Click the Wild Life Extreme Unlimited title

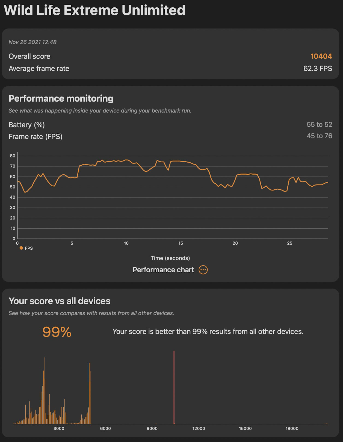[x=94, y=10]
